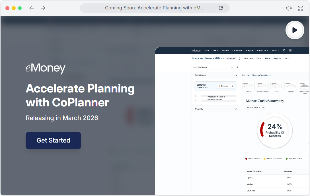Toggle the first disabled technique switch

pos(196,96)
